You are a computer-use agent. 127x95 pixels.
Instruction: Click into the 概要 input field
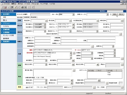(x=53, y=50)
